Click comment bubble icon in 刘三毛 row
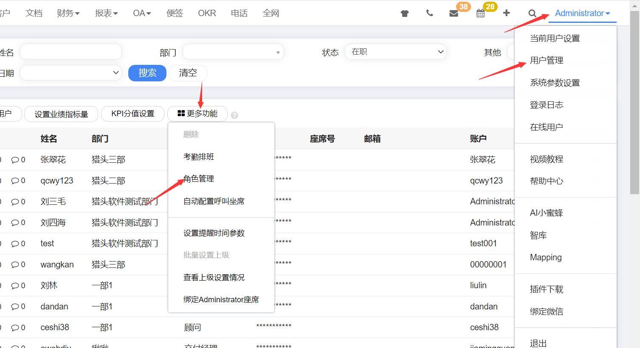The image size is (640, 348). [15, 202]
